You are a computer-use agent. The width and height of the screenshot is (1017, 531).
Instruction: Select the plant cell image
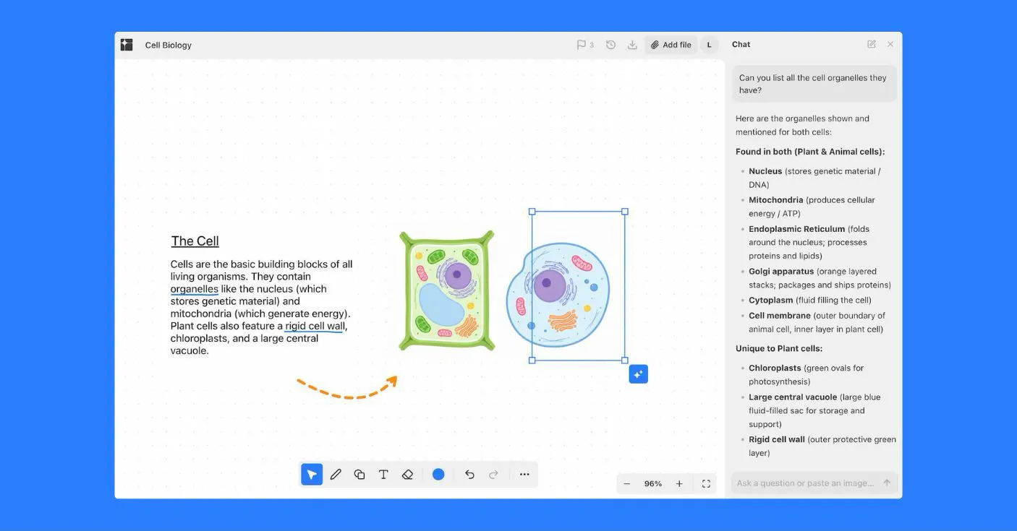[447, 291]
